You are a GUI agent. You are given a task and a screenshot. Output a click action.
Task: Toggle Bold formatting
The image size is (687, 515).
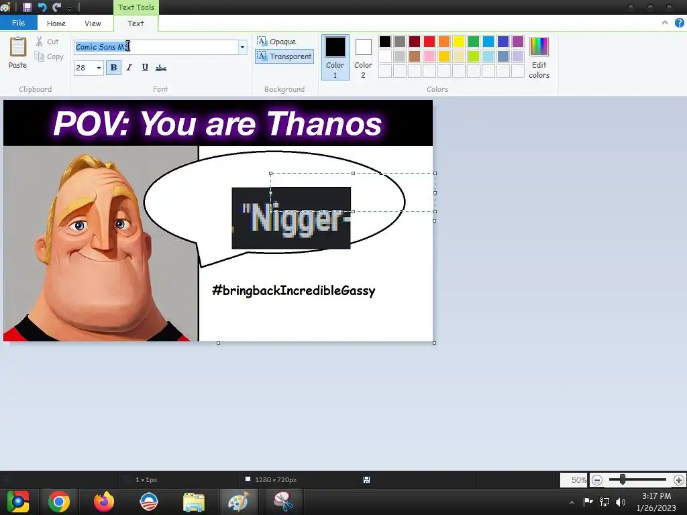point(113,68)
